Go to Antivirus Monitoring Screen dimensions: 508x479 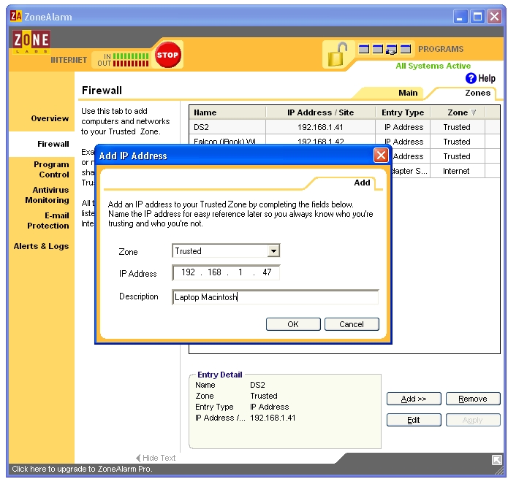coord(48,195)
